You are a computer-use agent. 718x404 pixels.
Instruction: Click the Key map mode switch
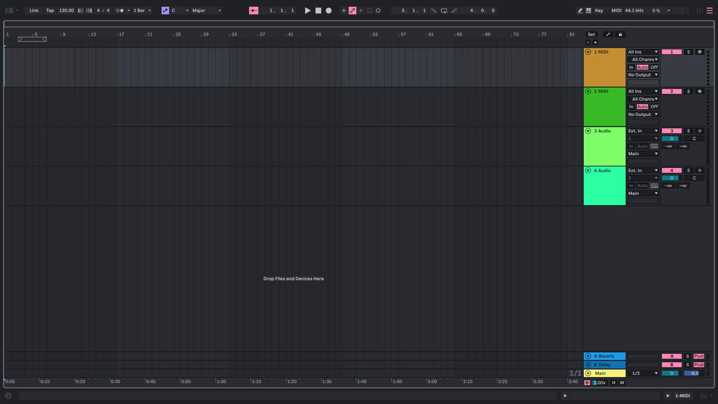[x=599, y=10]
